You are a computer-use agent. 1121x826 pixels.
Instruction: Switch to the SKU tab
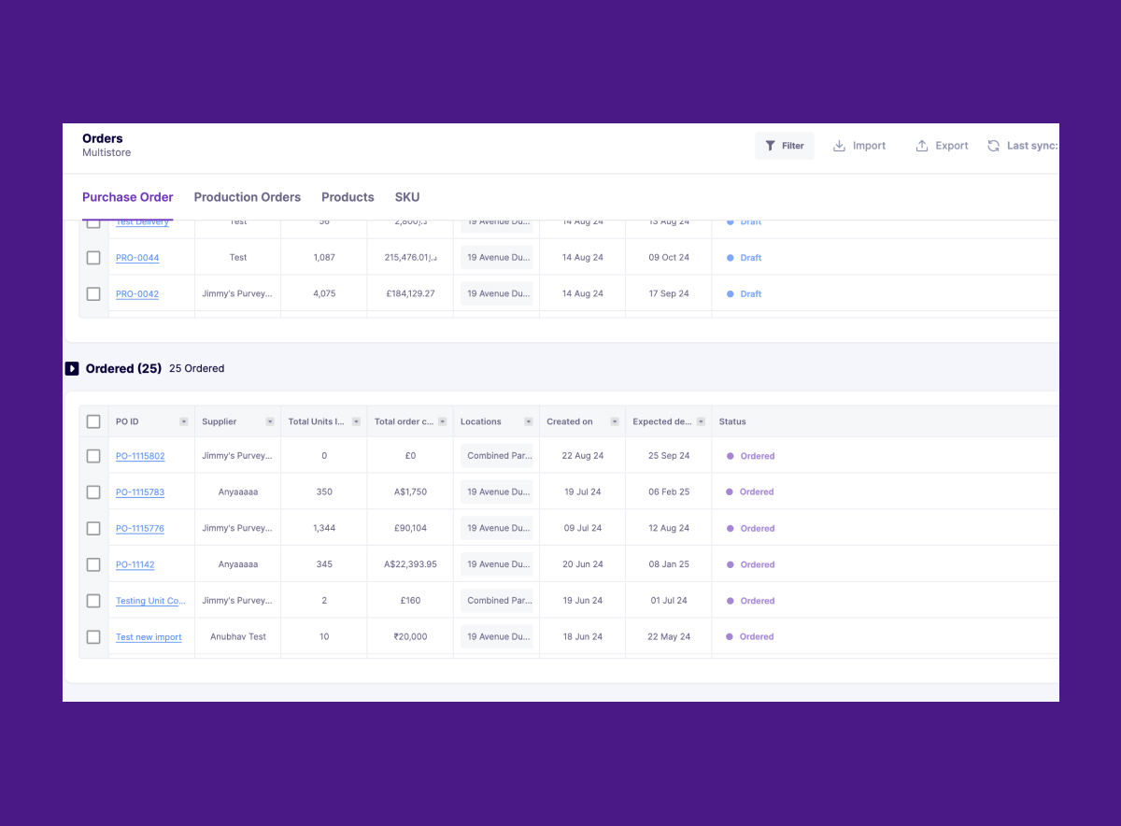(407, 197)
